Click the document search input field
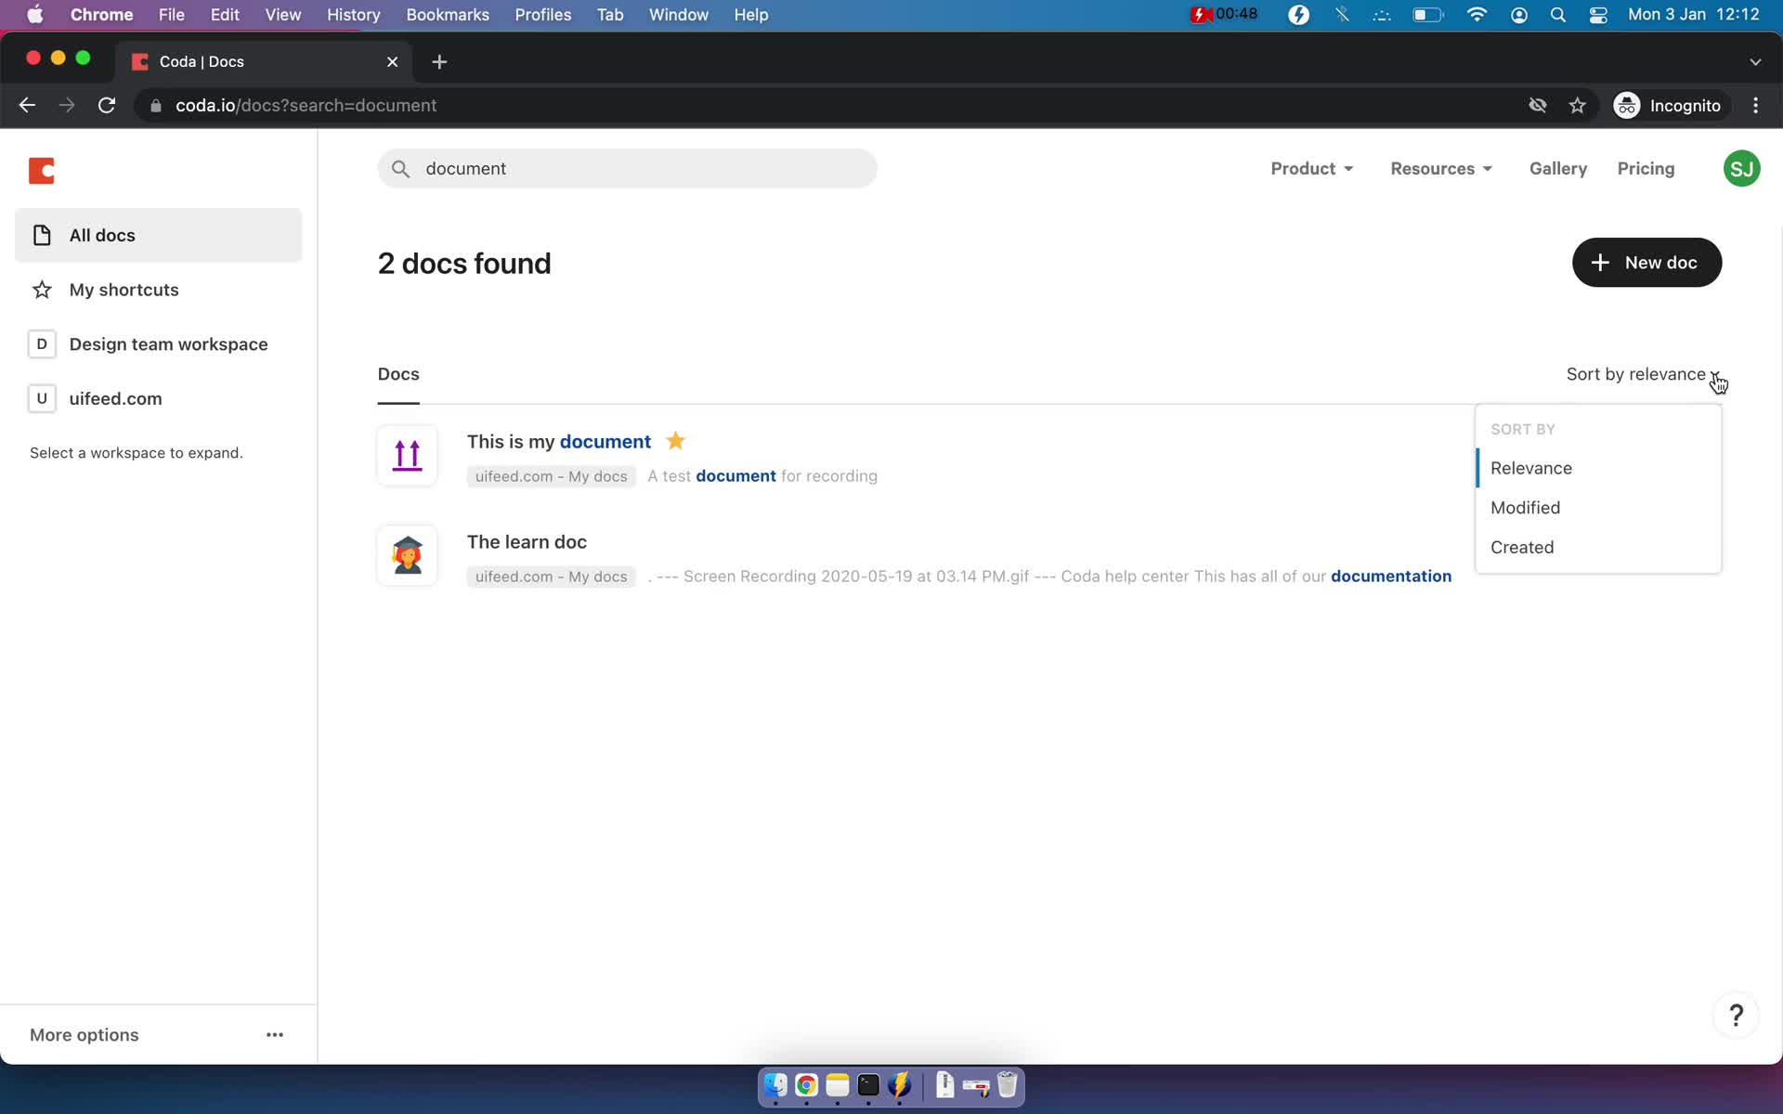1783x1114 pixels. pyautogui.click(x=627, y=168)
